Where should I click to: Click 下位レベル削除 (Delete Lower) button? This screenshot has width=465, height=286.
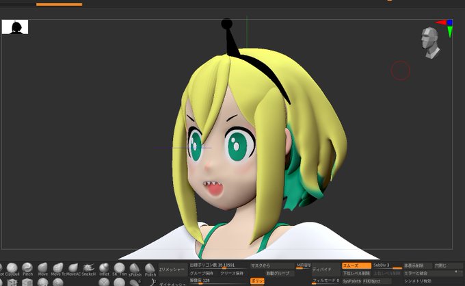(356, 273)
